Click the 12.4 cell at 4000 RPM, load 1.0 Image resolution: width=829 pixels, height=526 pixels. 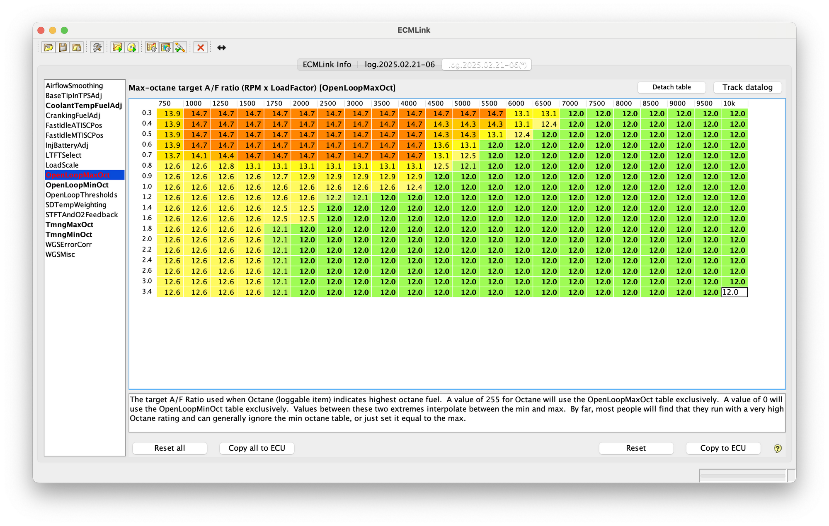coord(412,187)
